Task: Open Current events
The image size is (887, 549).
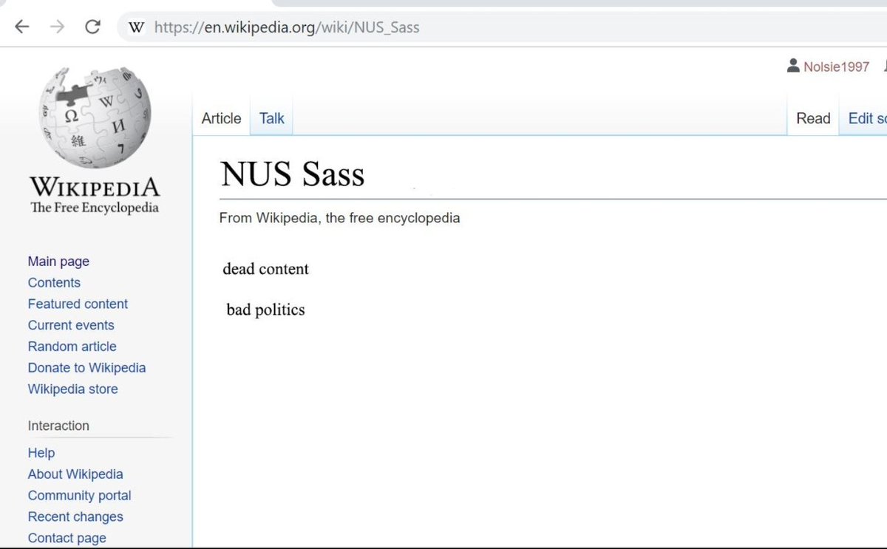Action: click(71, 325)
